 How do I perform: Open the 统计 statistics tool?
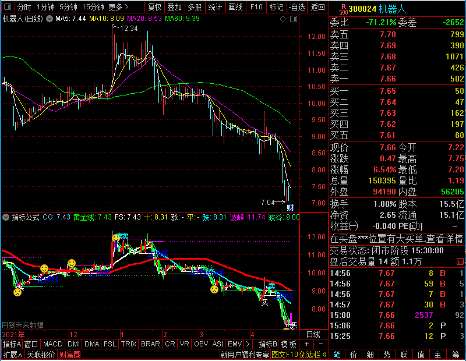(x=215, y=7)
